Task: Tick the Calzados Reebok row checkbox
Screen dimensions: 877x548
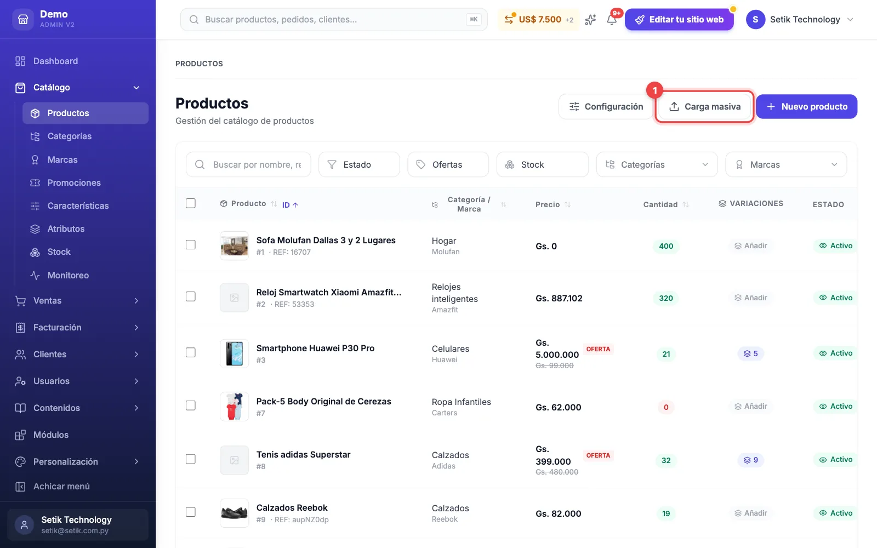Action: (191, 512)
